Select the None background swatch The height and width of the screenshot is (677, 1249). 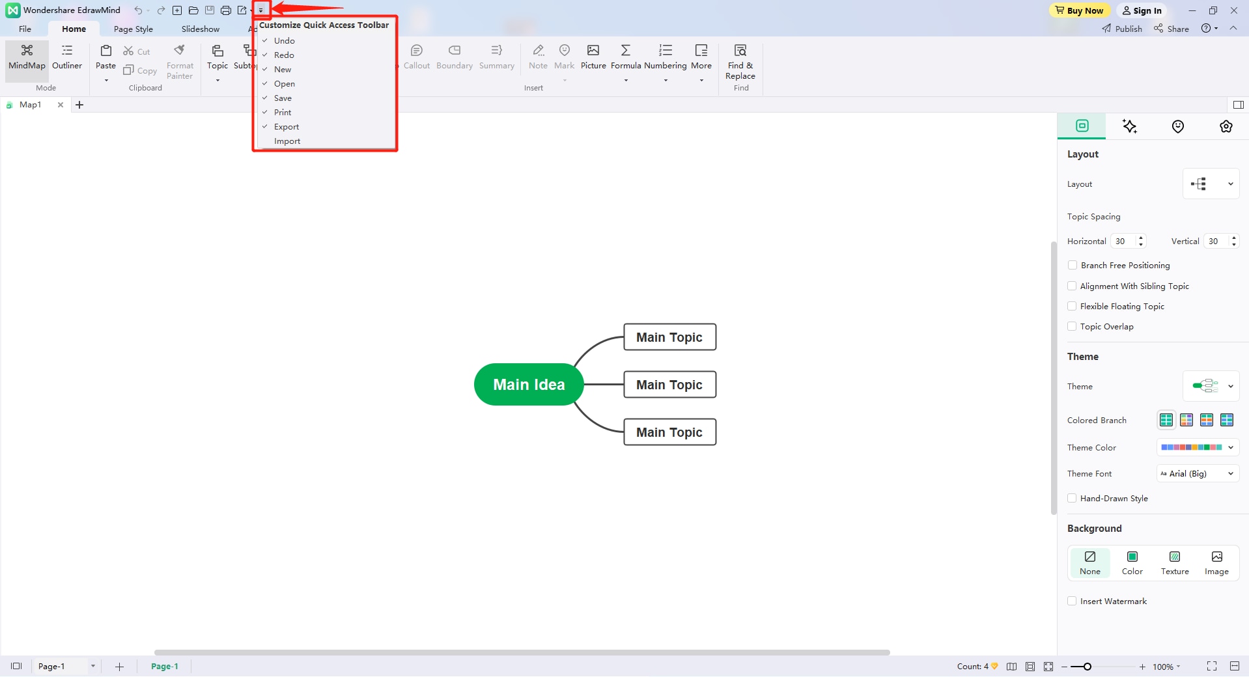point(1090,563)
